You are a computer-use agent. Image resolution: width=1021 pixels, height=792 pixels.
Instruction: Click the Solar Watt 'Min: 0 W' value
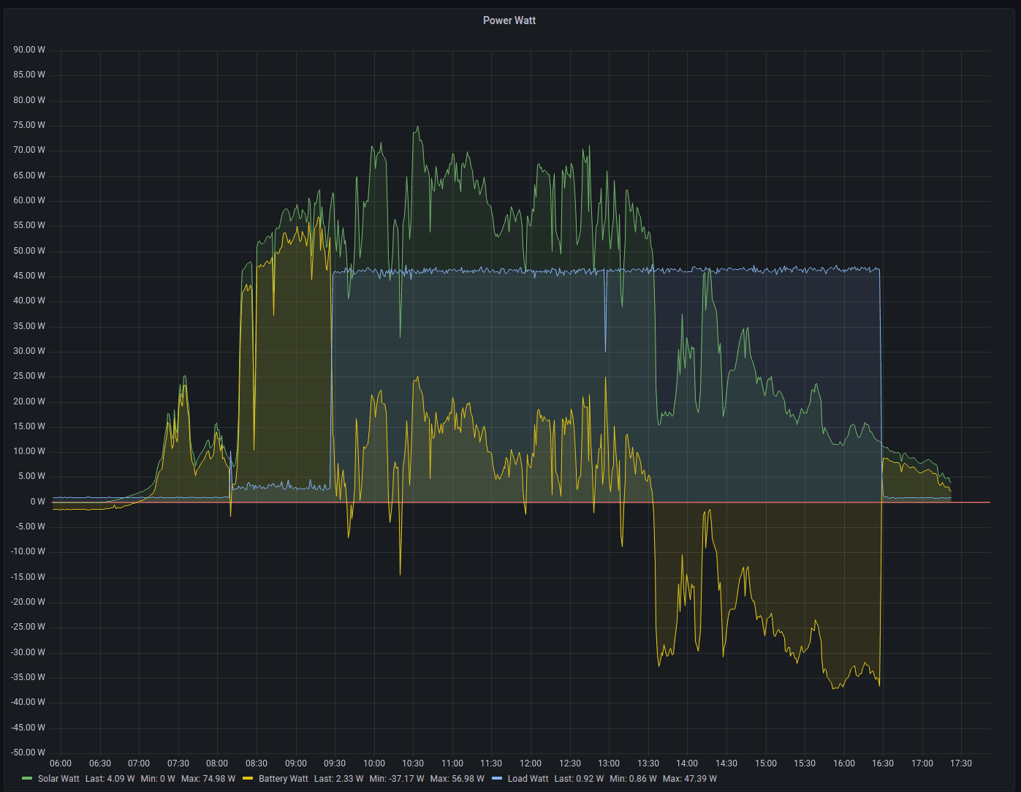(x=158, y=779)
